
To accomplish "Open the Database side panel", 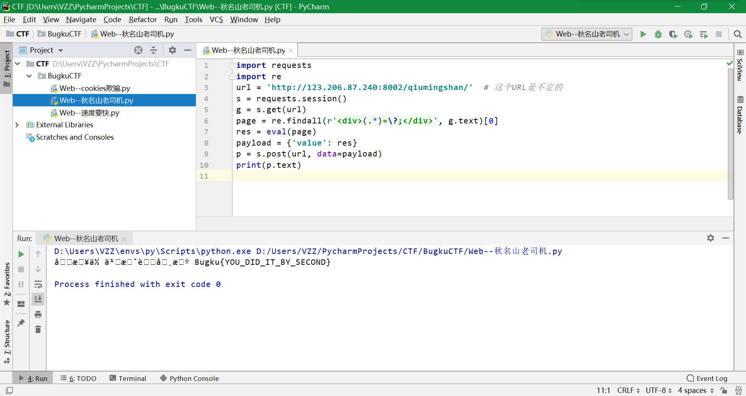I will (x=740, y=115).
